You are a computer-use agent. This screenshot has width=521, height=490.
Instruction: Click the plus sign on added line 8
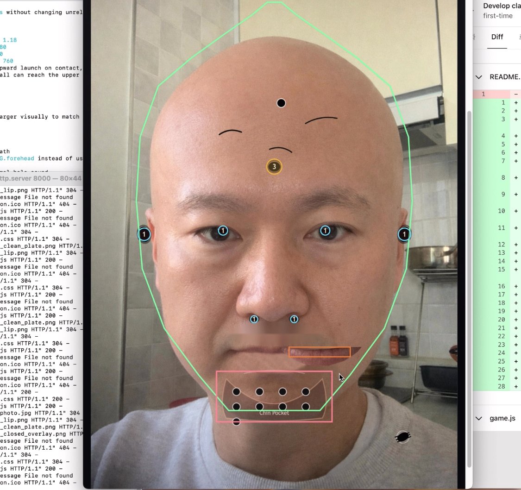(x=516, y=178)
